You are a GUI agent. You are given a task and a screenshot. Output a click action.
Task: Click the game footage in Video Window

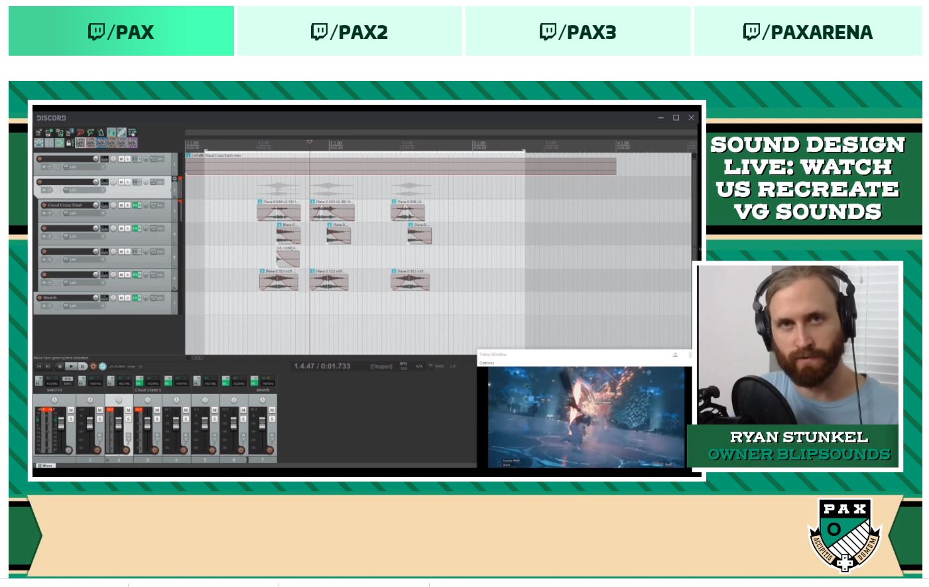click(x=586, y=416)
